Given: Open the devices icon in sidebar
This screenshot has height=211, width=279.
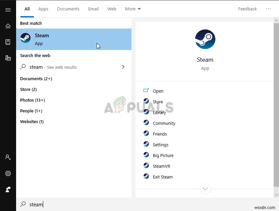Looking at the screenshot, I should pyautogui.click(x=8, y=58).
